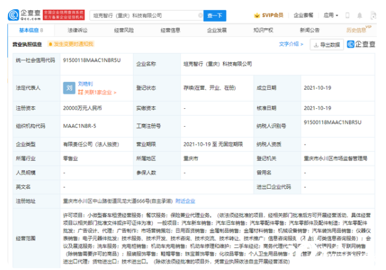Image resolution: width=386 pixels, height=270 pixels.
Task: Open the mobile phone icon in the header
Action: (347, 15)
